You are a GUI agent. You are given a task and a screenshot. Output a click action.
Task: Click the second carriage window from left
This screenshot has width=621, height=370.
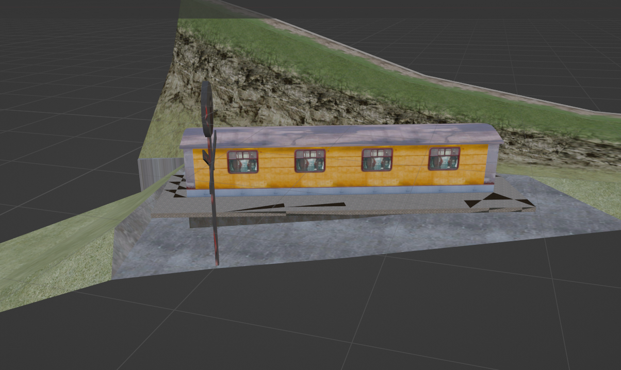pos(309,161)
